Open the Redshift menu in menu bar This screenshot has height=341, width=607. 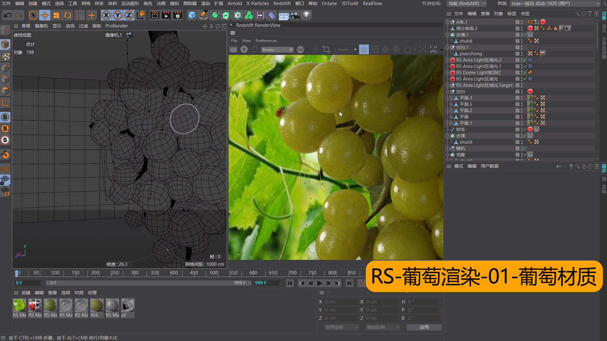coord(282,3)
